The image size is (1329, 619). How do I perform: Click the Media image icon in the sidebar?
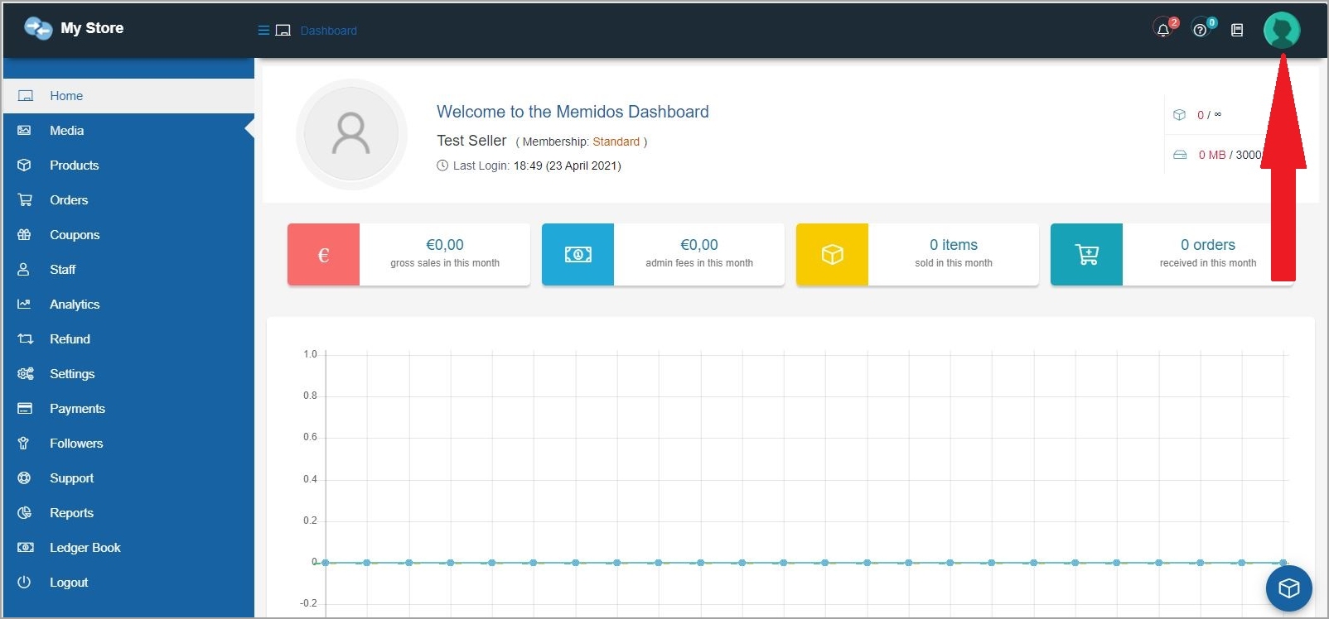click(24, 131)
